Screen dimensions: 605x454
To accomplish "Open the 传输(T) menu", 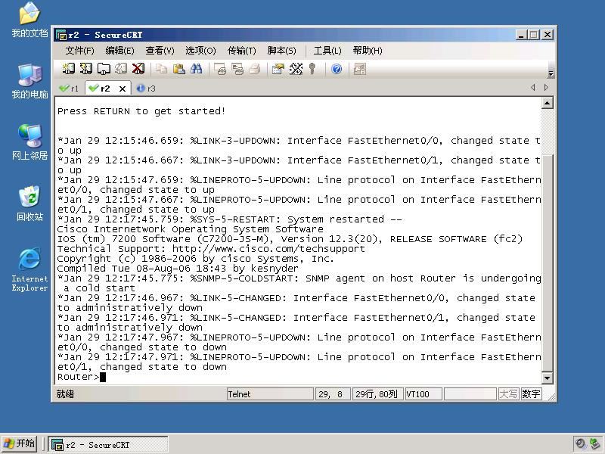I will (241, 51).
